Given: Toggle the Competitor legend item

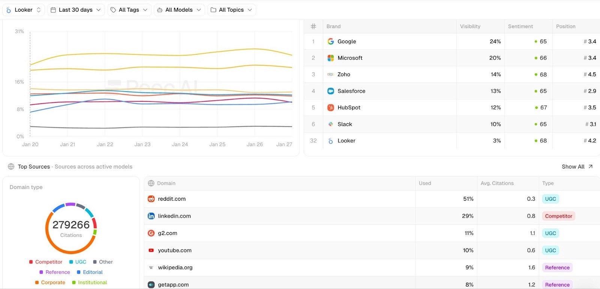Looking at the screenshot, I should (x=46, y=262).
